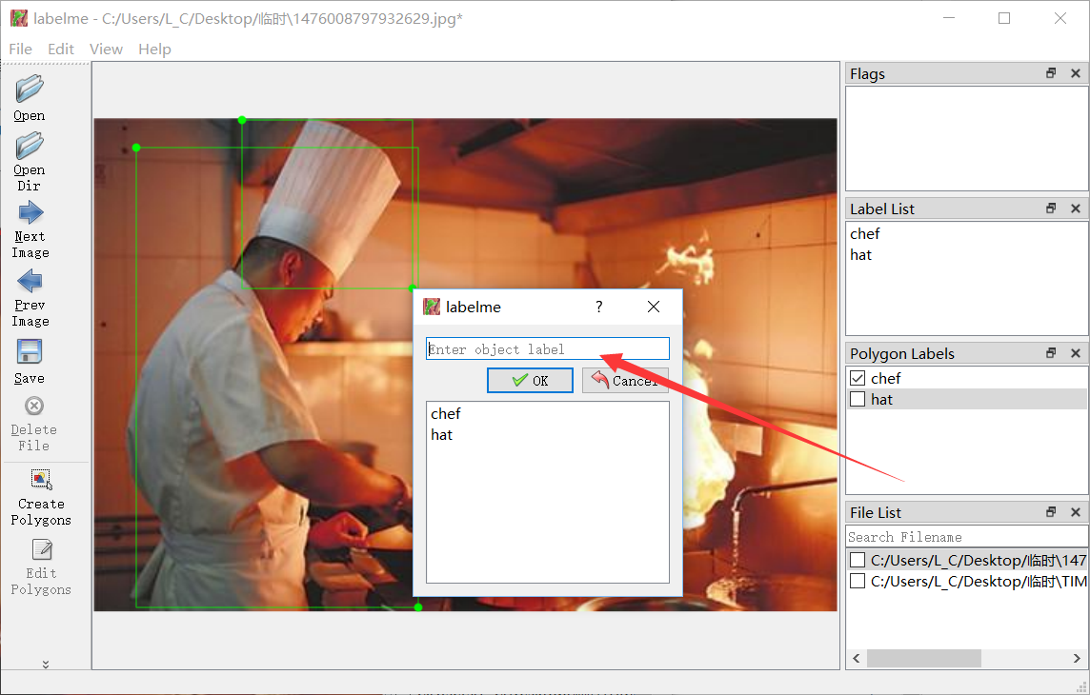Click the labelme icon in main title bar
The image size is (1090, 695).
point(19,18)
